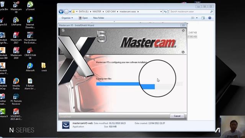Image resolution: width=245 pixels, height=138 pixels.
Task: Click the 2.407 KB file size entry
Action: (193, 33)
